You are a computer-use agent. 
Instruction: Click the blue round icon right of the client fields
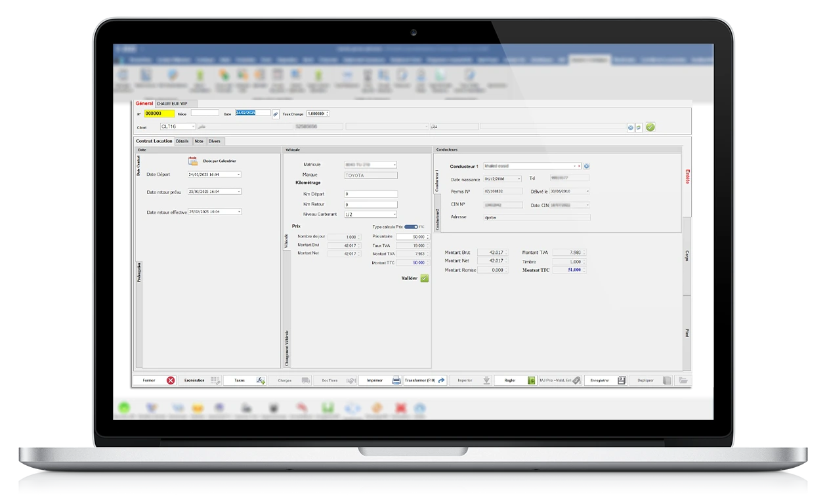(x=631, y=127)
